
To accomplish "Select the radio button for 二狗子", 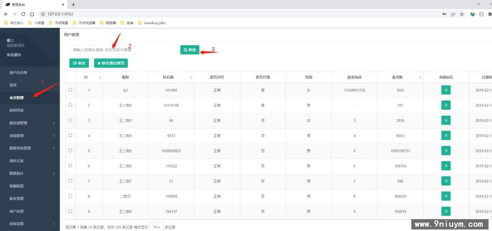I will coord(70,196).
